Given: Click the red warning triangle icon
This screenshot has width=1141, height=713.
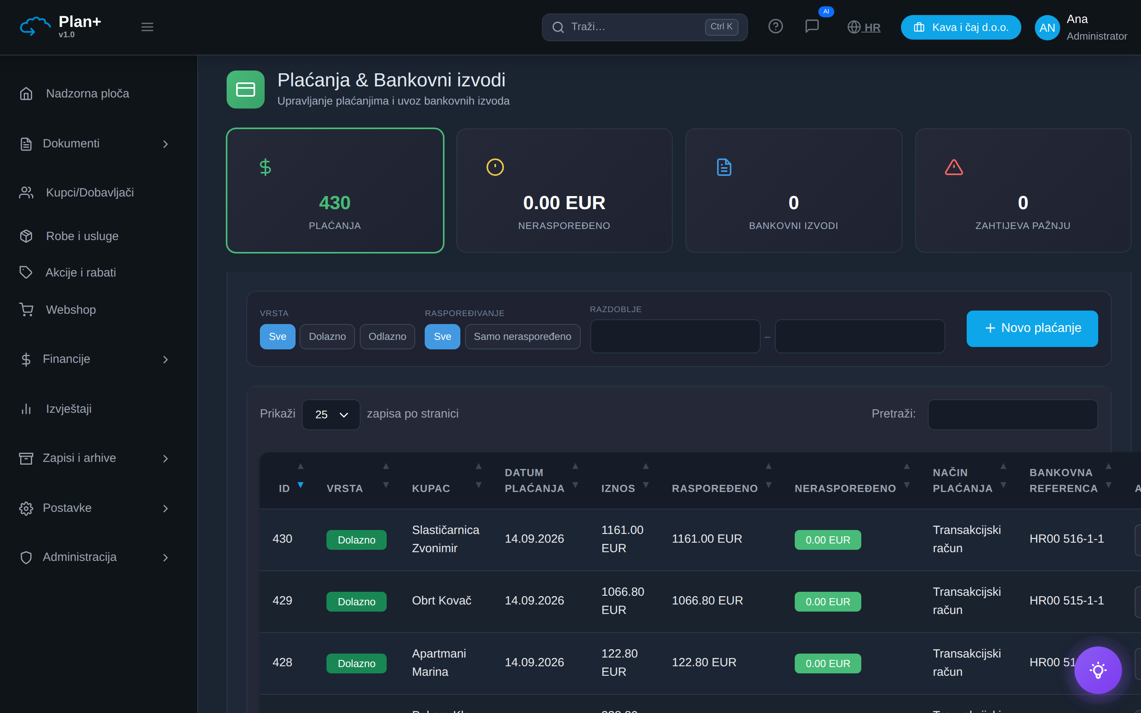Looking at the screenshot, I should pos(954,167).
